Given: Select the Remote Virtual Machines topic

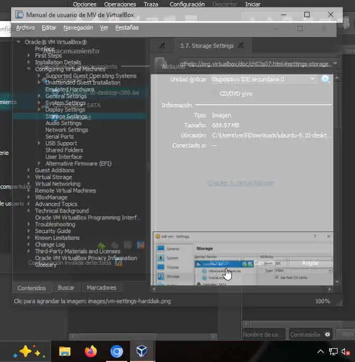Looking at the screenshot, I should (66, 190).
